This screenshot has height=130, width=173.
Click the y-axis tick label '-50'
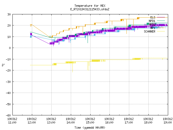(8, 104)
